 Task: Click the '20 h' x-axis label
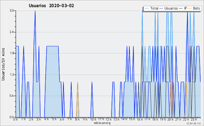170,119
